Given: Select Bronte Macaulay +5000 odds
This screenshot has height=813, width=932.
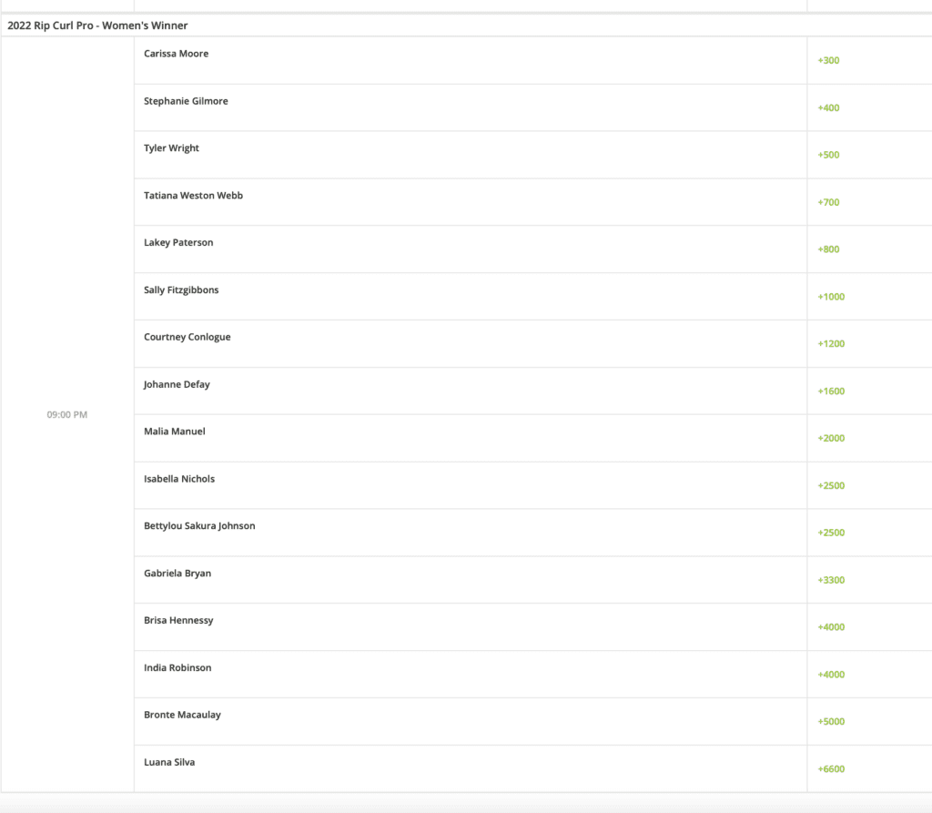Looking at the screenshot, I should (x=831, y=721).
